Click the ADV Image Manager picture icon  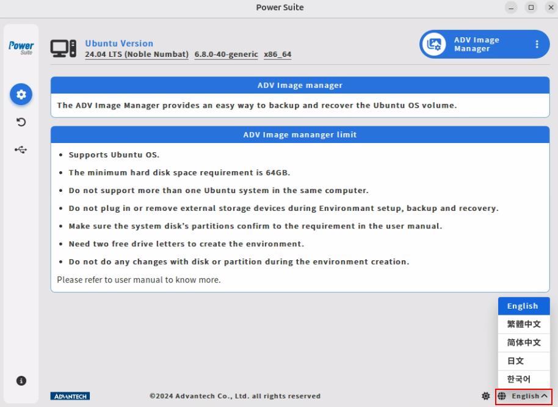click(434, 44)
